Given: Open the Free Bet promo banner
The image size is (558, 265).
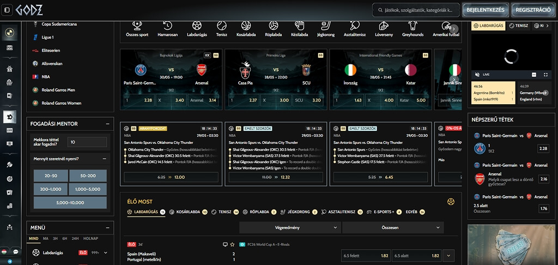Looking at the screenshot, I should pyautogui.click(x=511, y=244).
